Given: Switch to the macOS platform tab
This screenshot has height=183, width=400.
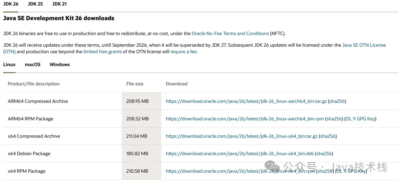Looking at the screenshot, I should pyautogui.click(x=33, y=64).
